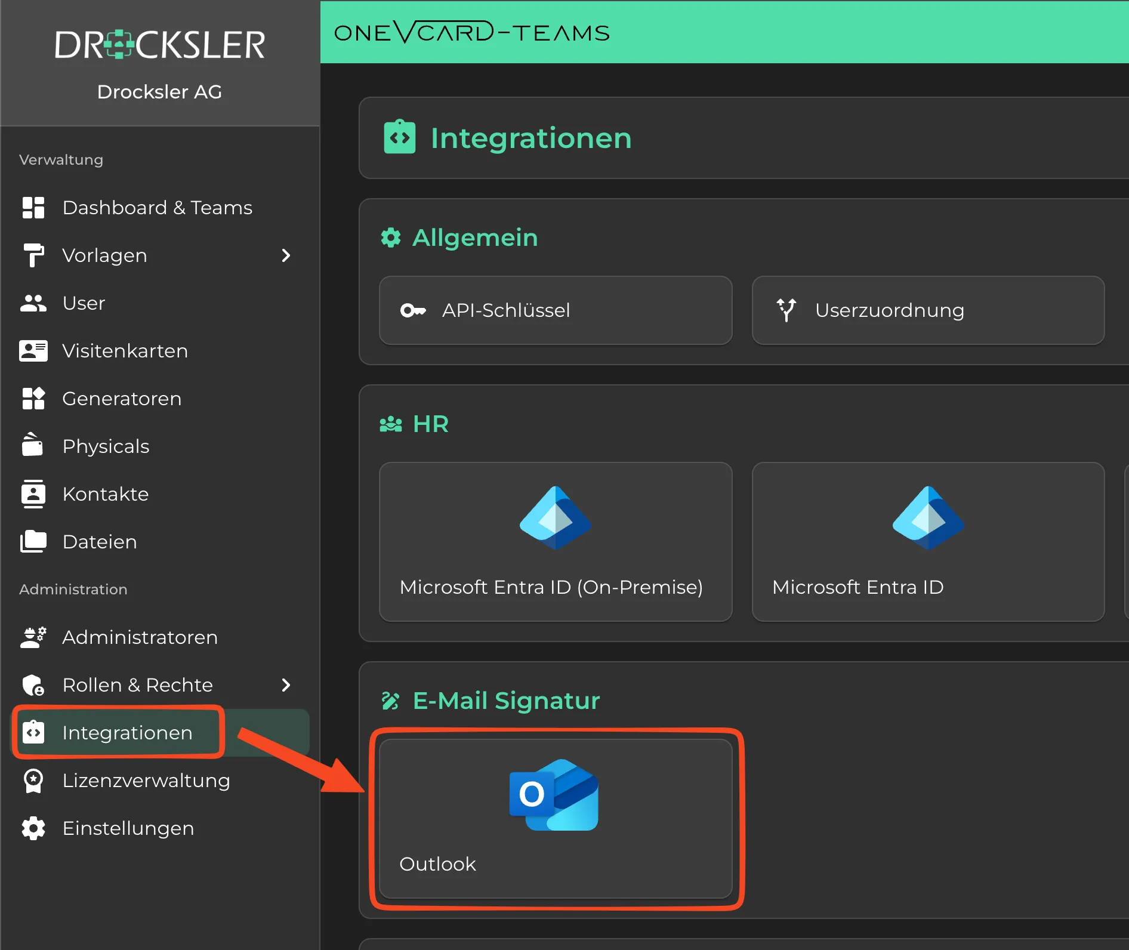Image resolution: width=1129 pixels, height=950 pixels.
Task: Open the Userzuordnung card
Action: tap(927, 310)
